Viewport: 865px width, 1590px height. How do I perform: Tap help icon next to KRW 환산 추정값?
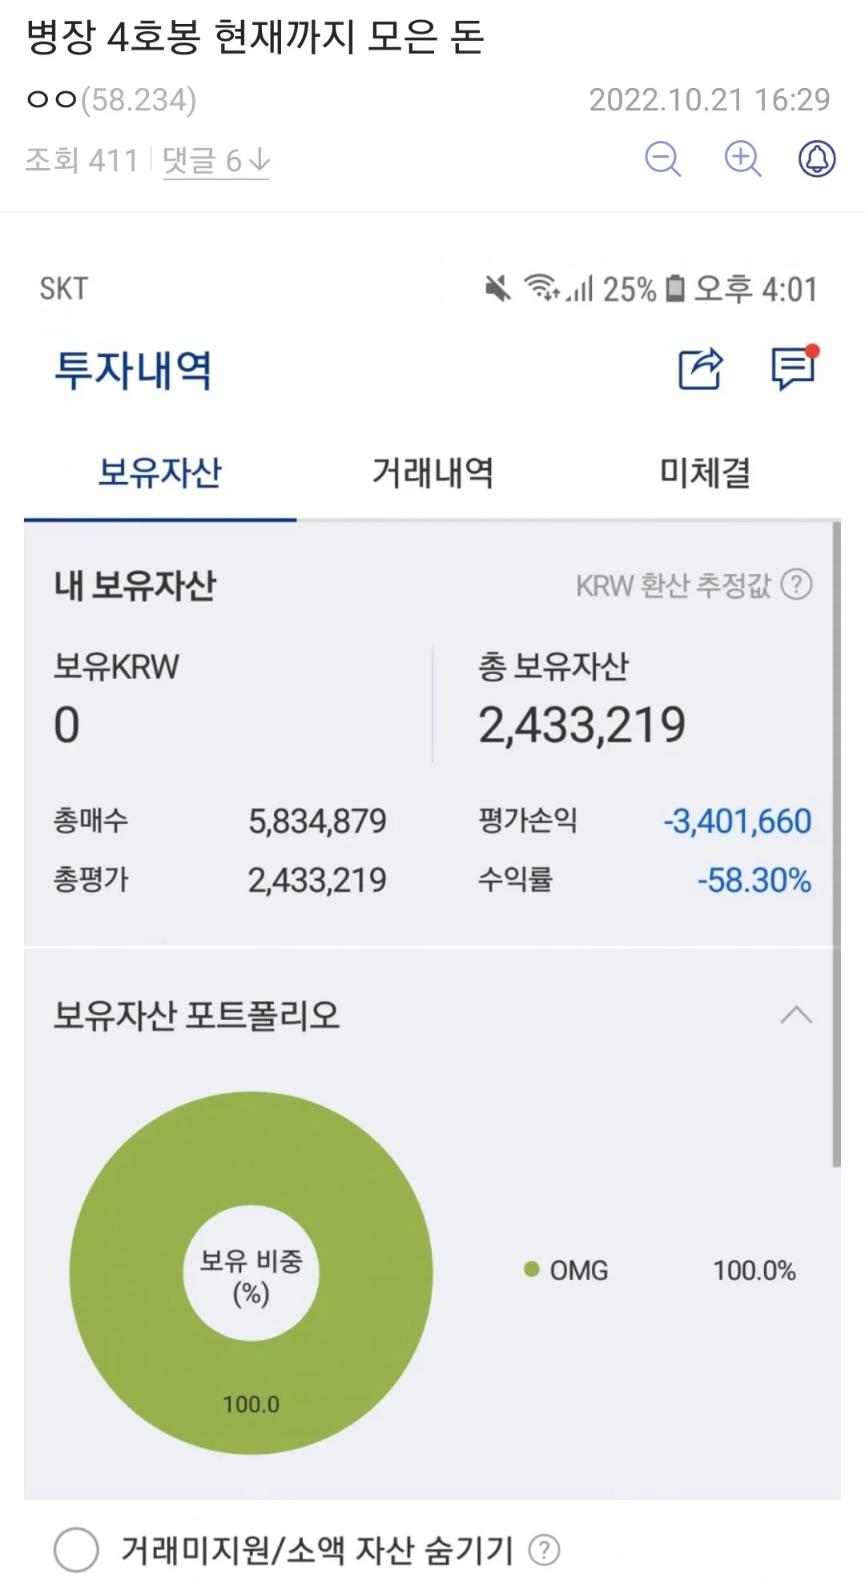click(796, 584)
